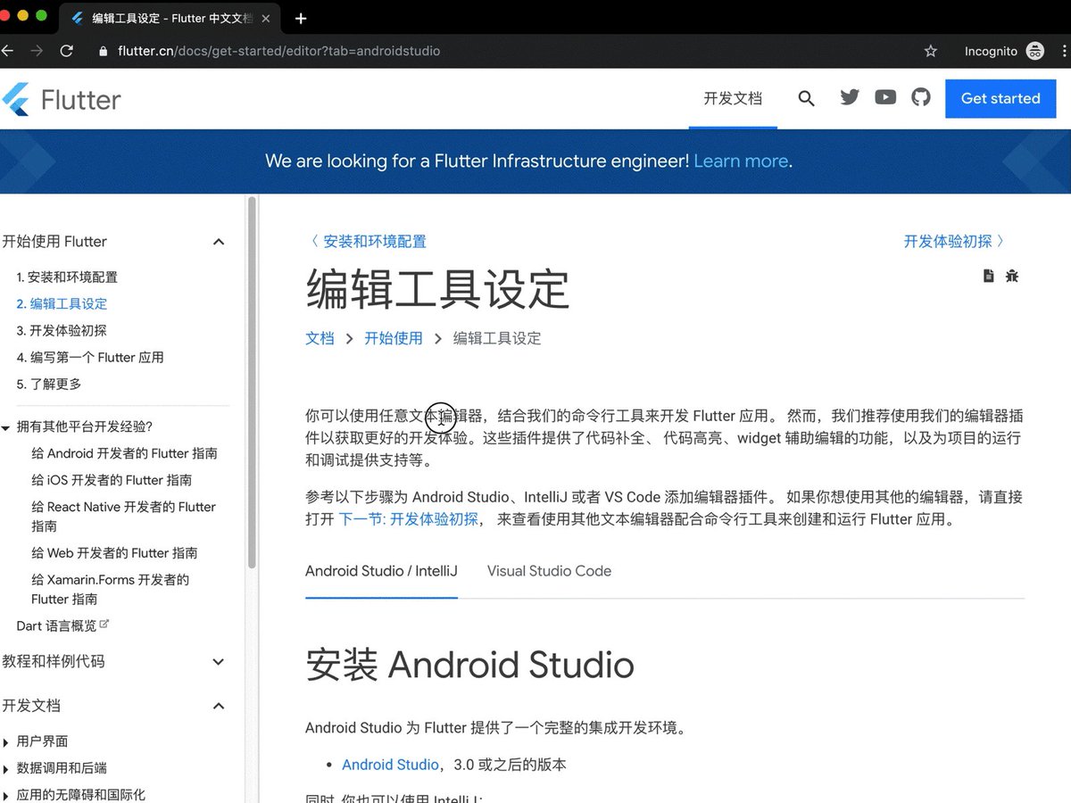Follow the Learn more banner link

pyautogui.click(x=741, y=161)
